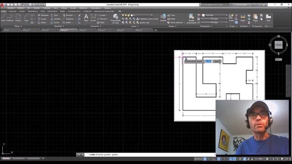Click the Pegar clipboard icon
292x164 pixels.
255,18
